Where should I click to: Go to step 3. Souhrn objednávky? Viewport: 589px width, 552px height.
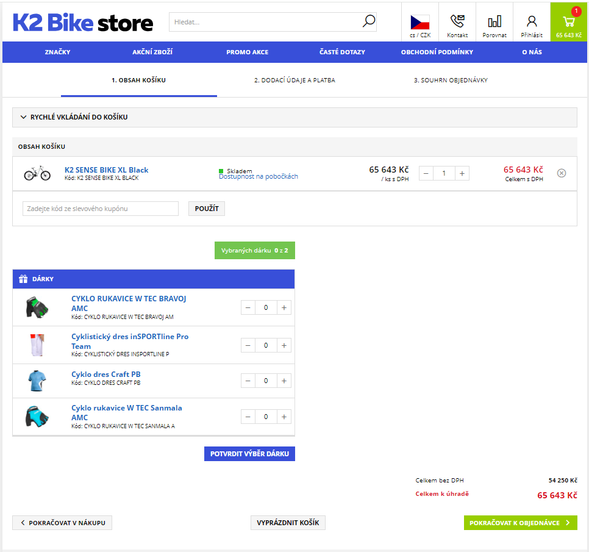(451, 80)
